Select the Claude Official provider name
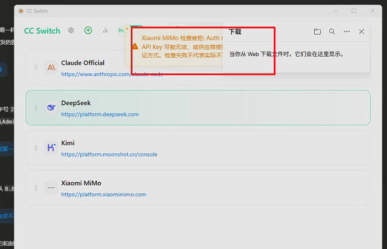 [82, 63]
